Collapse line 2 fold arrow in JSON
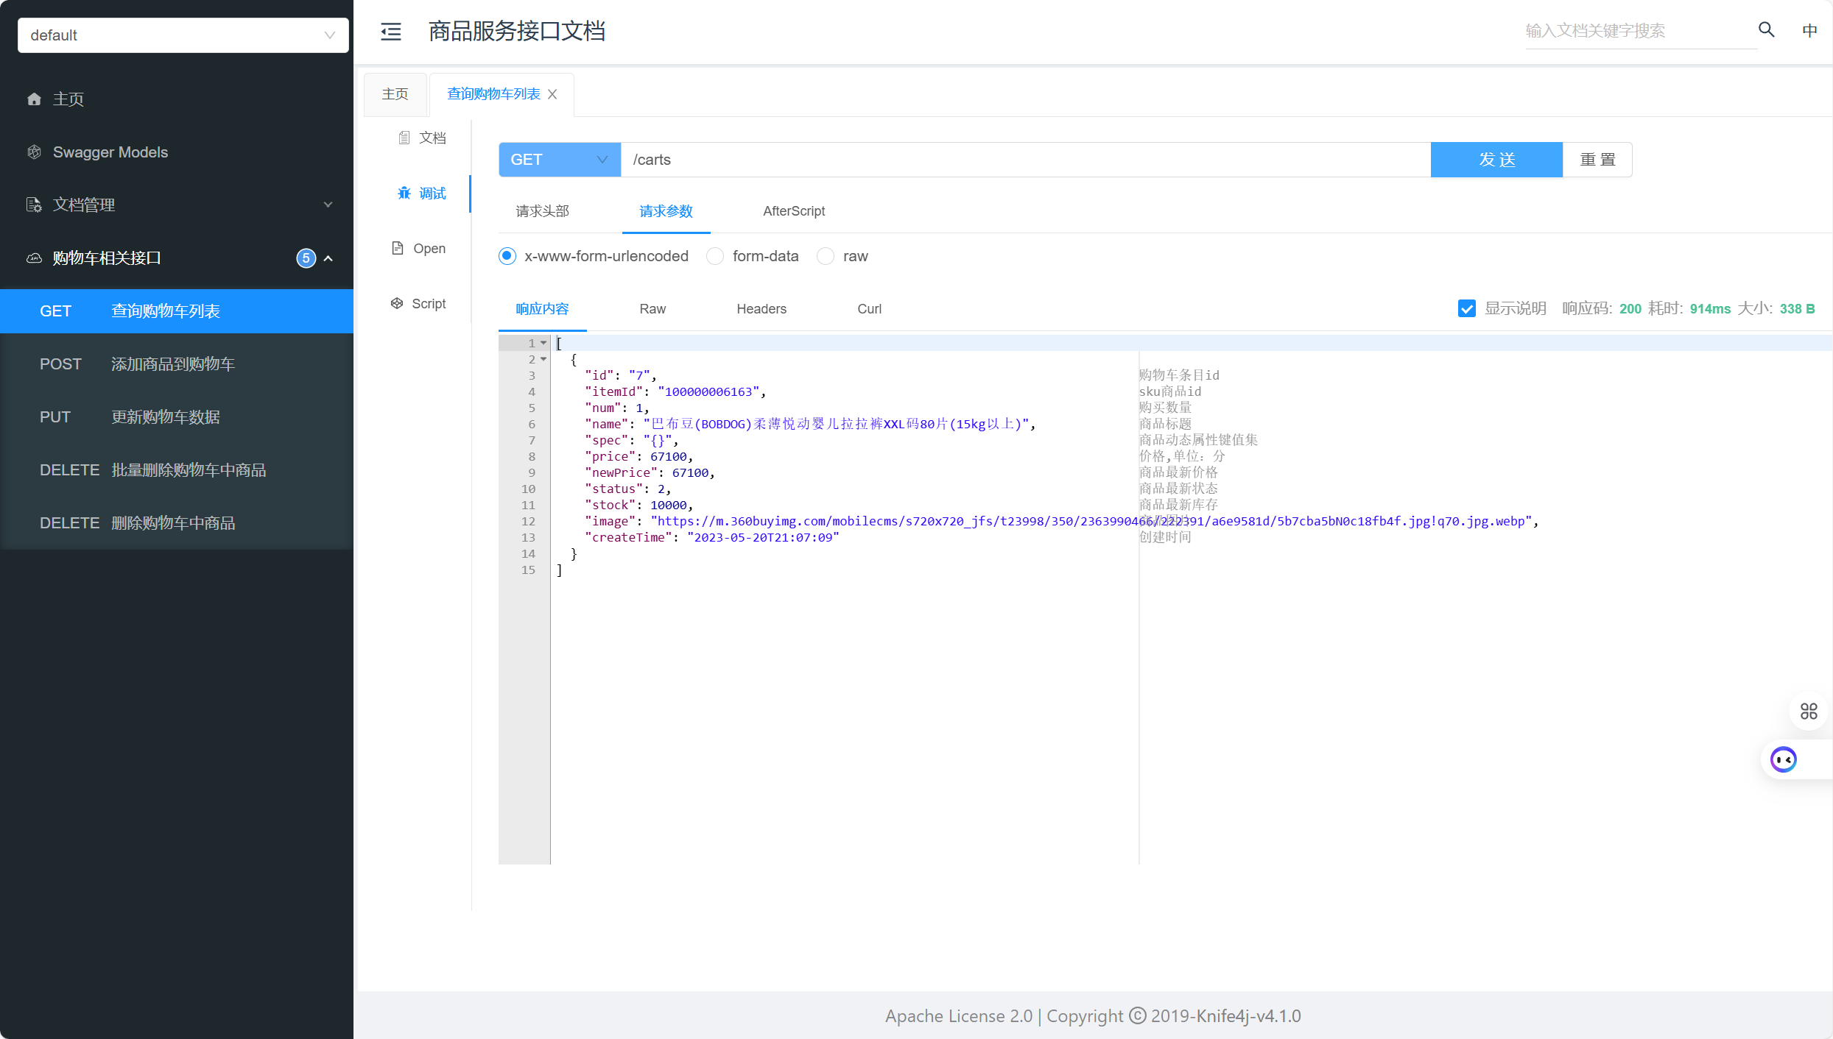 pos(543,359)
